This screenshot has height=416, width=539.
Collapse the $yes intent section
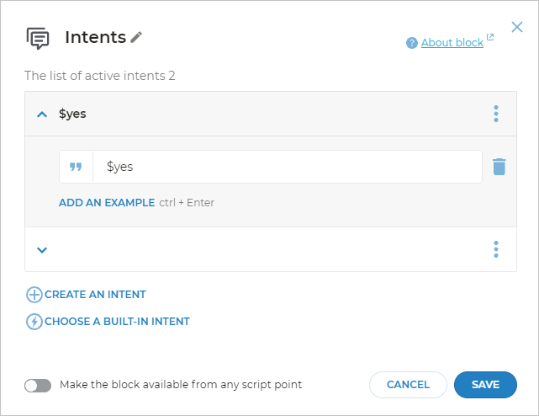click(x=42, y=114)
